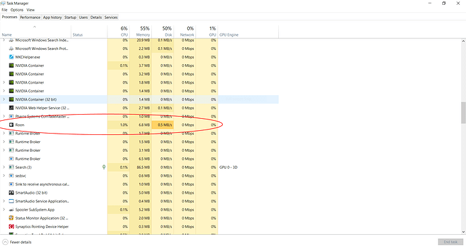This screenshot has height=249, width=466.
Task: Sort by the Memory column header
Action: click(140, 32)
